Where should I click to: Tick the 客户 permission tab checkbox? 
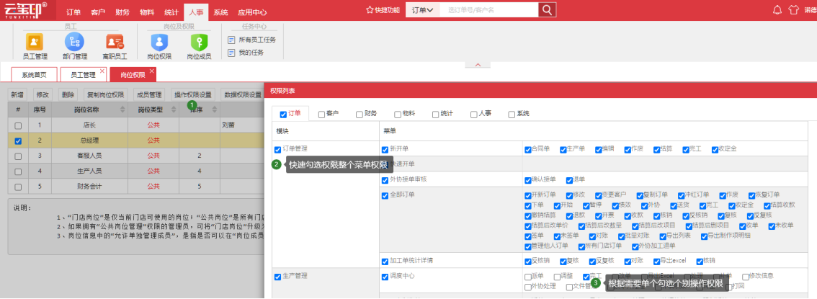click(321, 114)
